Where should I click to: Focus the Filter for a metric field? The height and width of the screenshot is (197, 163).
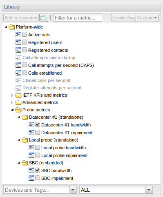[78, 18]
